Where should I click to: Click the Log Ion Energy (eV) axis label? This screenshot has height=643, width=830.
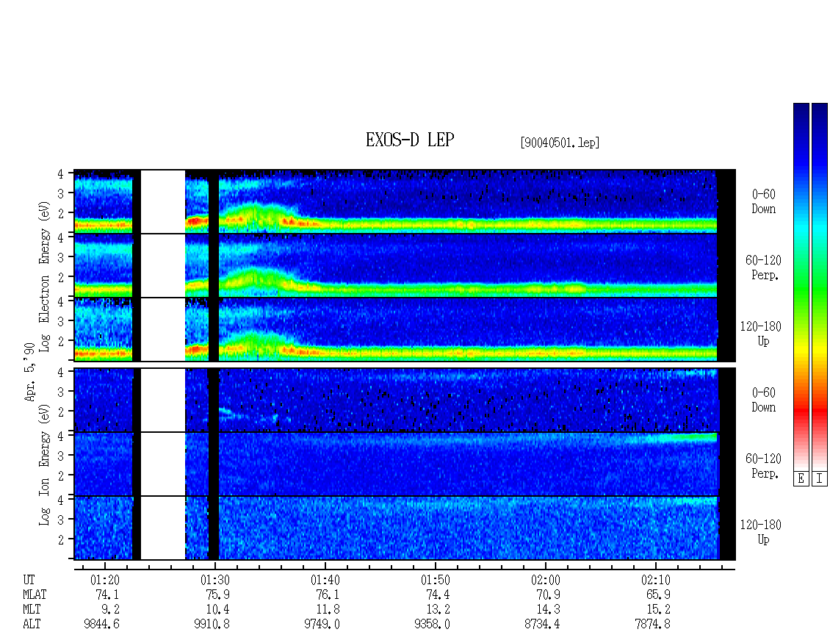45,464
